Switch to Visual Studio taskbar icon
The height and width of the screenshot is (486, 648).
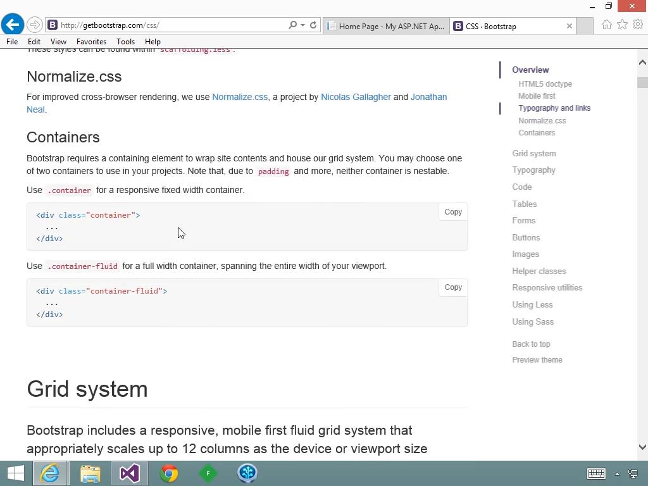(129, 473)
